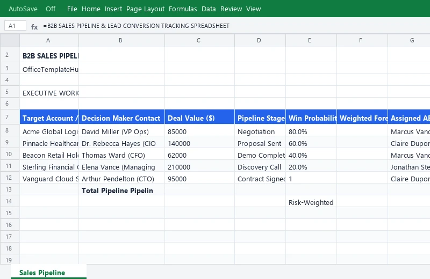430x279 pixels.
Task: Select column B header
Action: coord(122,41)
